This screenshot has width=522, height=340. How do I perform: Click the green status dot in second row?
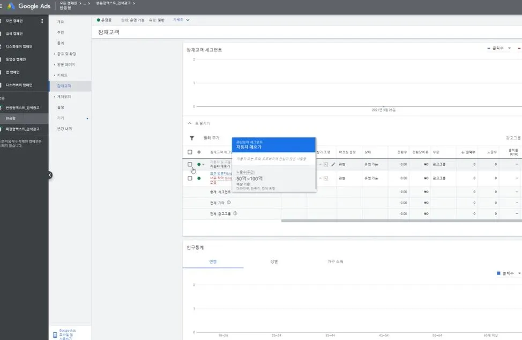tap(199, 179)
